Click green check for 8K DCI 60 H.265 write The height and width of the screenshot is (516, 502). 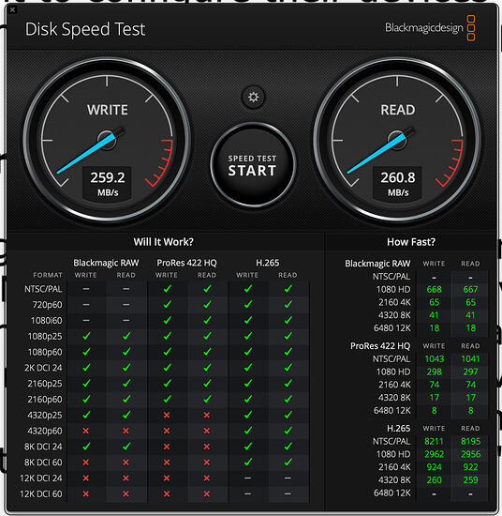248,462
